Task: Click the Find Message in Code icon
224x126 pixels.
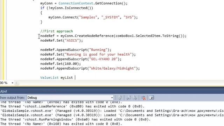Action: tap(120, 98)
